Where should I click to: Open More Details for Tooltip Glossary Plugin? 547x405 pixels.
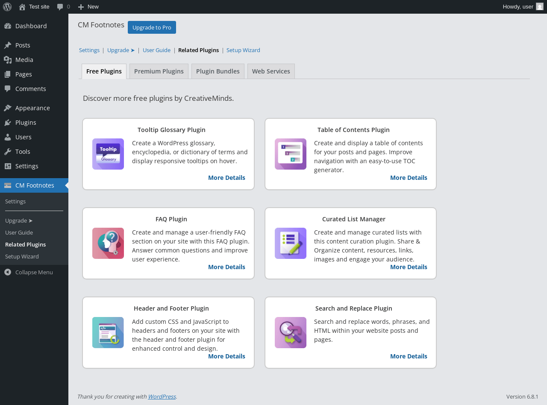point(226,178)
